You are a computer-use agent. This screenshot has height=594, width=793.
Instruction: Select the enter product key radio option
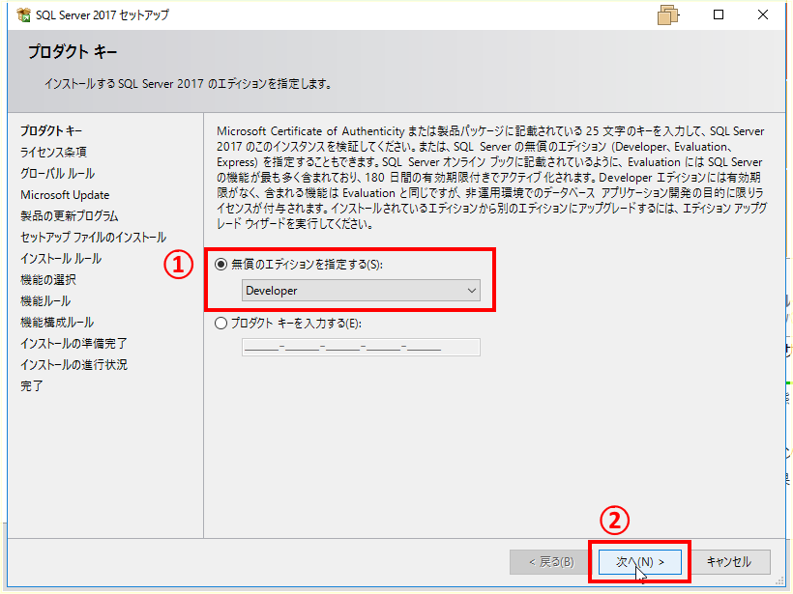(221, 324)
